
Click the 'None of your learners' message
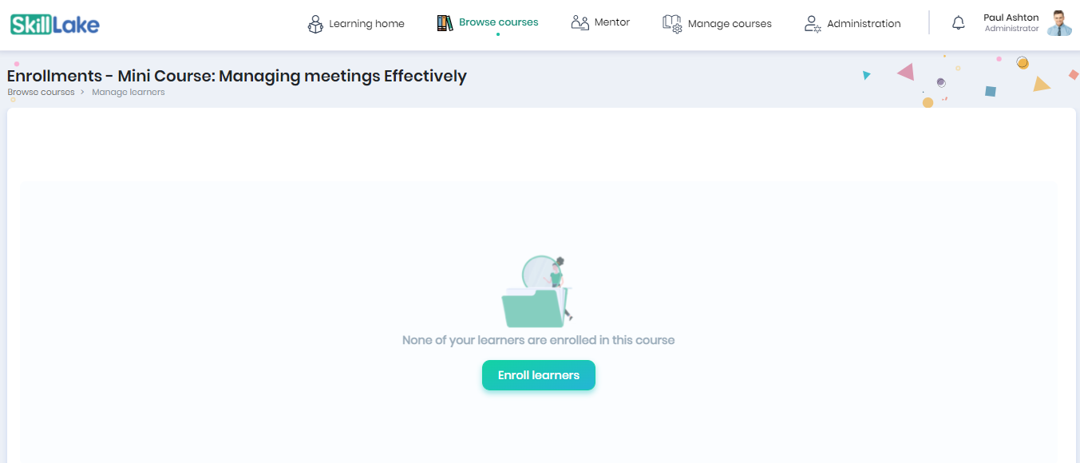coord(539,340)
